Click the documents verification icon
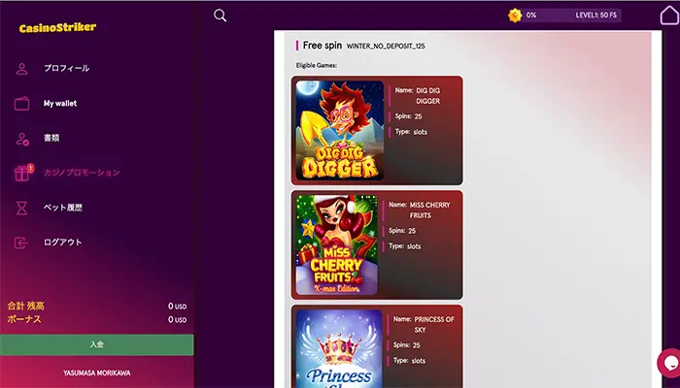Viewport: 680px width, 388px height. [22, 139]
